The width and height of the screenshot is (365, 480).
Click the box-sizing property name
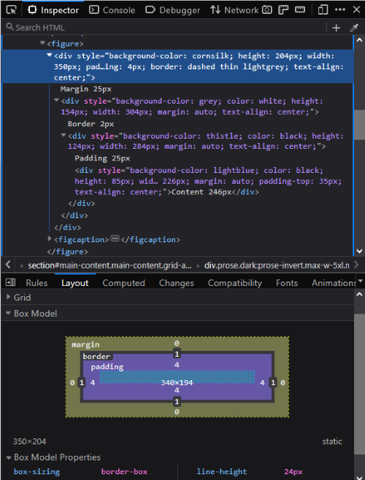pyautogui.click(x=36, y=471)
